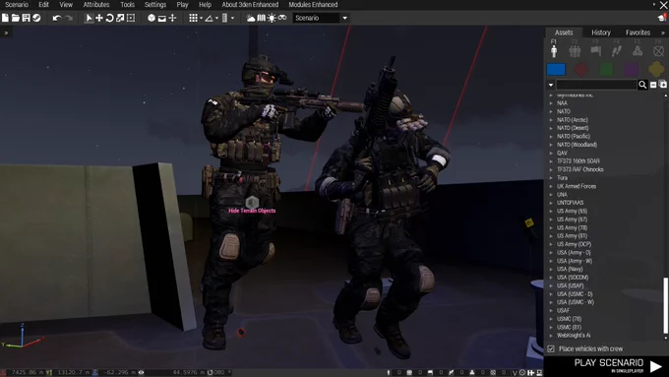This screenshot has width=669, height=377.
Task: Click the Open scenario folder icon
Action: (16, 18)
